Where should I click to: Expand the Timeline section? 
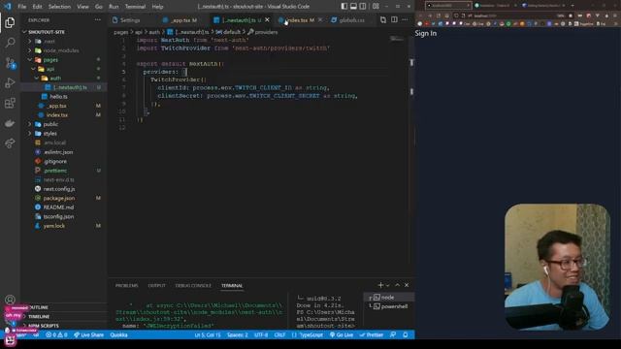(x=62, y=317)
